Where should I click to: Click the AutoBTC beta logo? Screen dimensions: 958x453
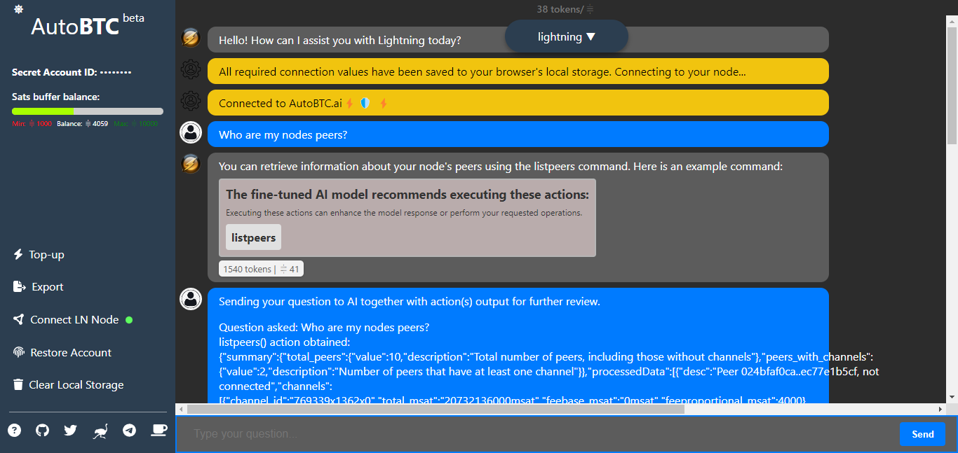pyautogui.click(x=88, y=25)
